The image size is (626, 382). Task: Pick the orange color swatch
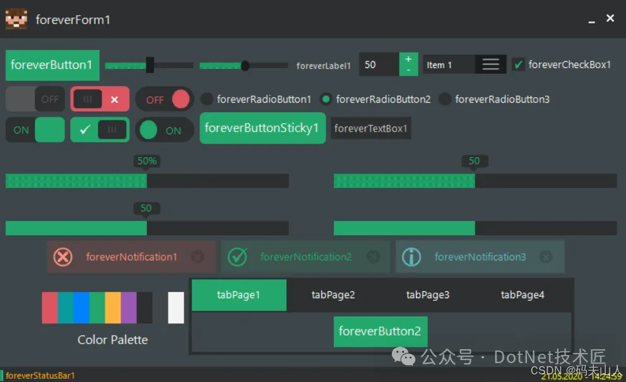pyautogui.click(x=113, y=308)
